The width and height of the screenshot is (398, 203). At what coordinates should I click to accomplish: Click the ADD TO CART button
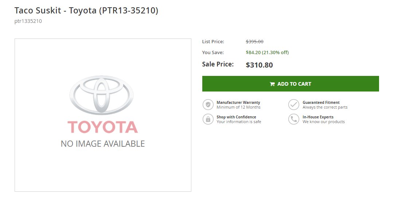290,84
